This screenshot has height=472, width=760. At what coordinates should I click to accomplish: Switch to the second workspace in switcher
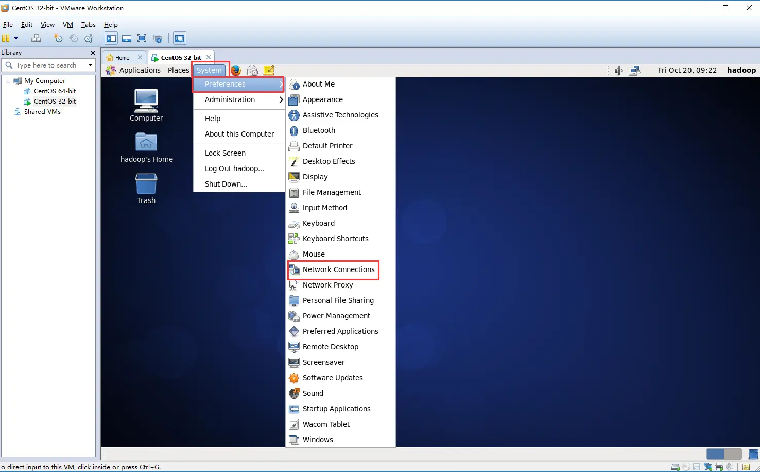click(733, 454)
